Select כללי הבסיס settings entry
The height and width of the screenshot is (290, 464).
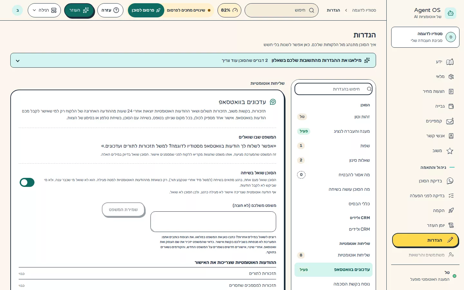coord(333,204)
